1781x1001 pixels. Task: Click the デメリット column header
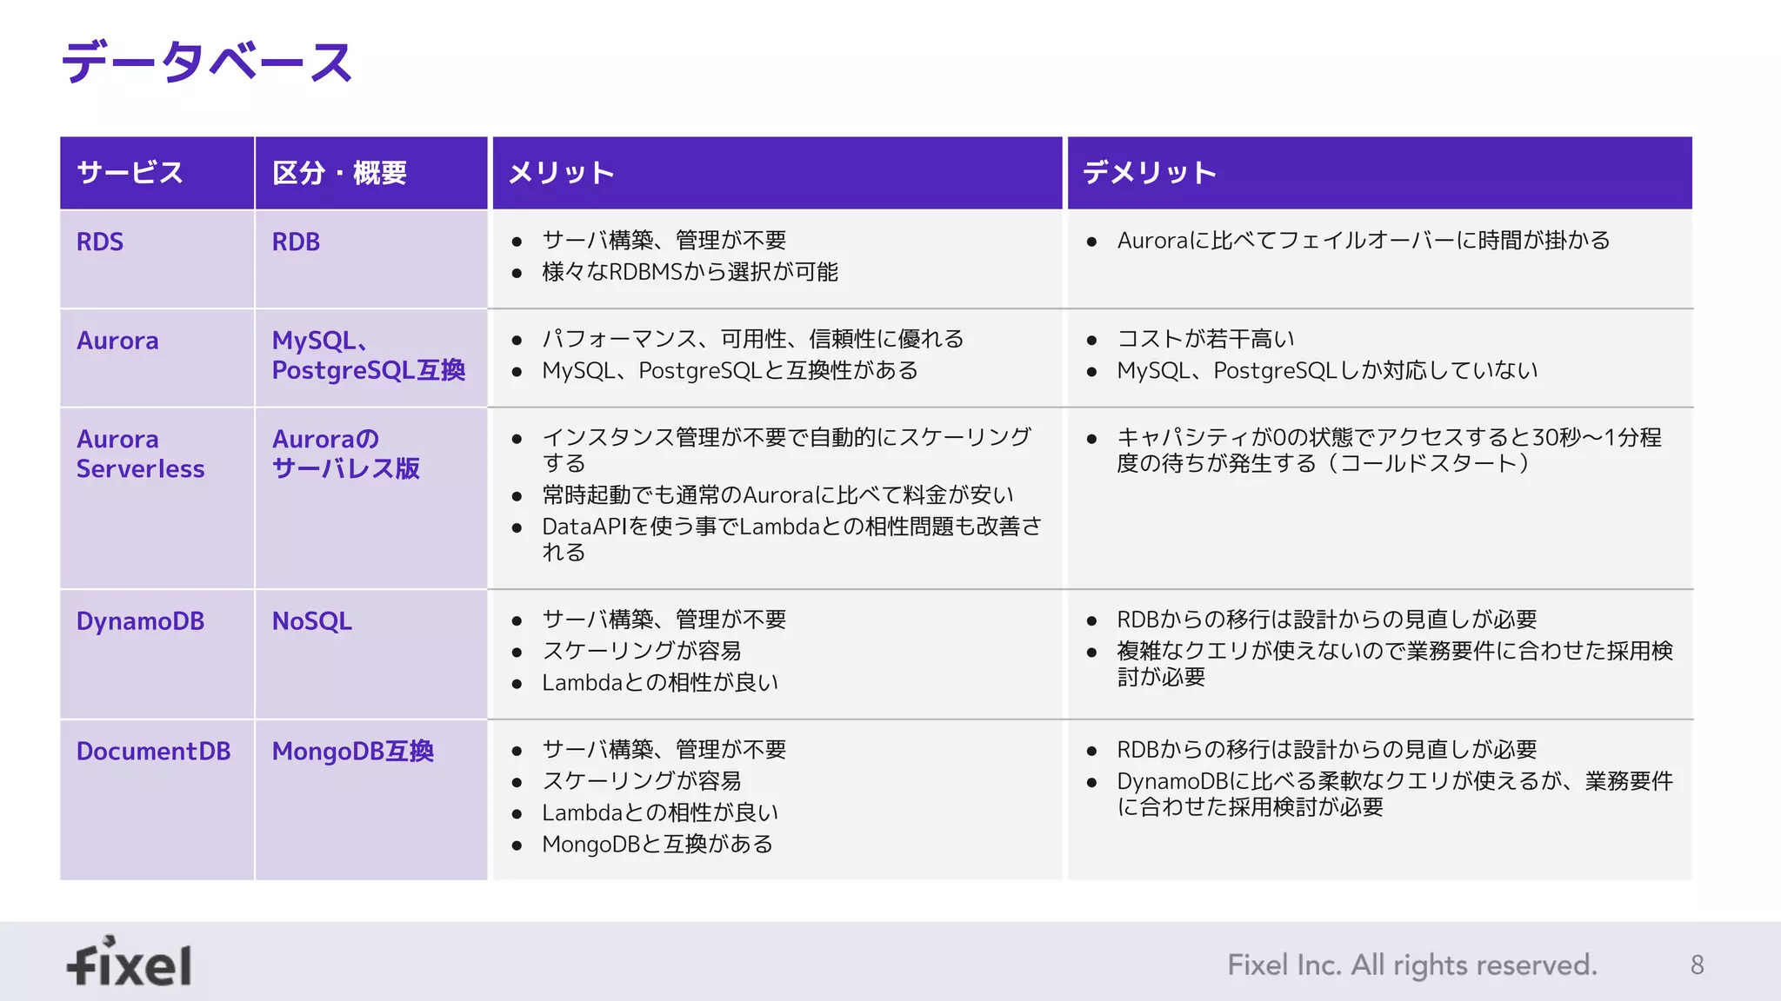1149,173
